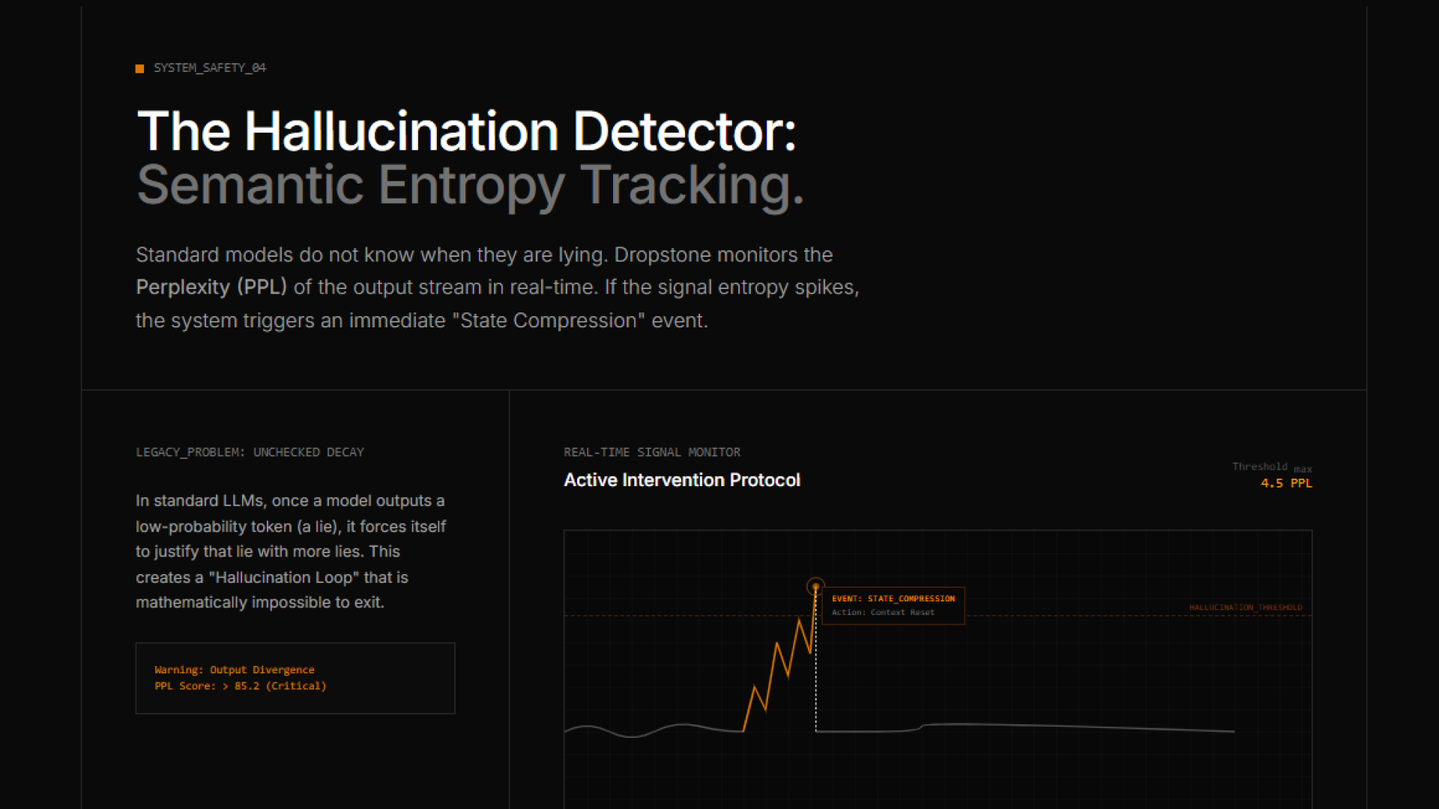The image size is (1439, 809).
Task: Click the 'Active Intervention Protocol' title
Action: point(681,480)
